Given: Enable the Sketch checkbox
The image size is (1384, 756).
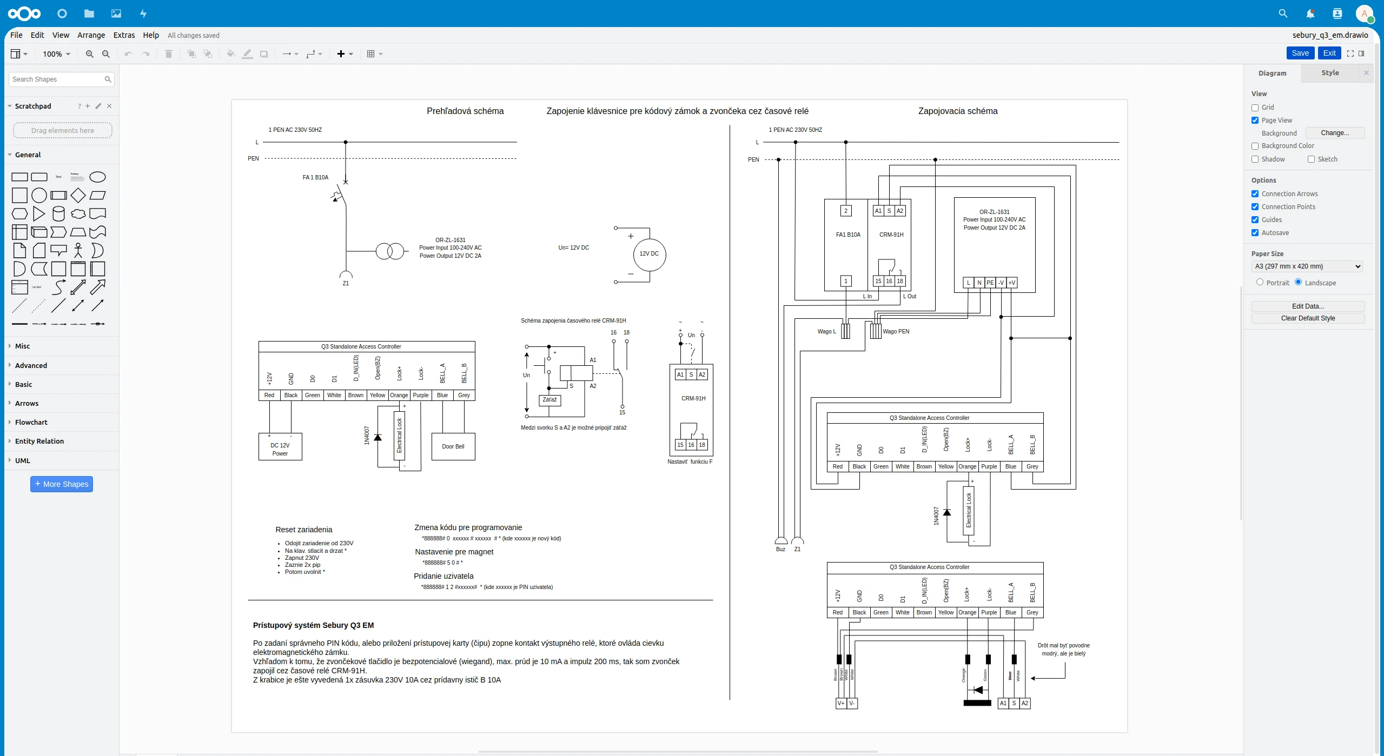Looking at the screenshot, I should (x=1311, y=159).
